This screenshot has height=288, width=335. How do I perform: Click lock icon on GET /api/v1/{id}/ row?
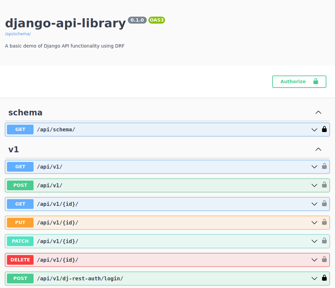pos(324,204)
